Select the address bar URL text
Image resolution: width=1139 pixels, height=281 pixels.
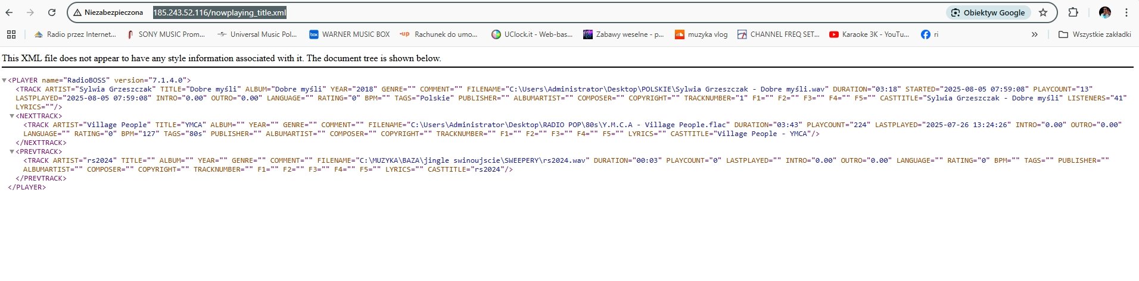point(219,12)
